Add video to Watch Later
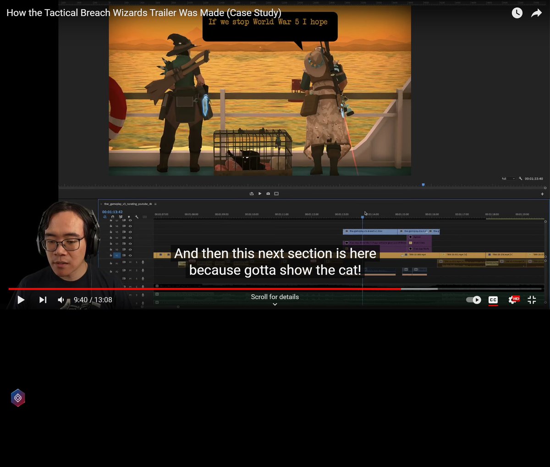Screen dimensions: 550x467 point(517,13)
